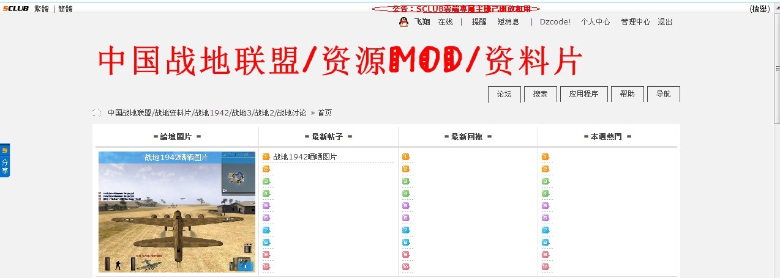
Task: Click the username 飞翔
Action: click(x=422, y=22)
